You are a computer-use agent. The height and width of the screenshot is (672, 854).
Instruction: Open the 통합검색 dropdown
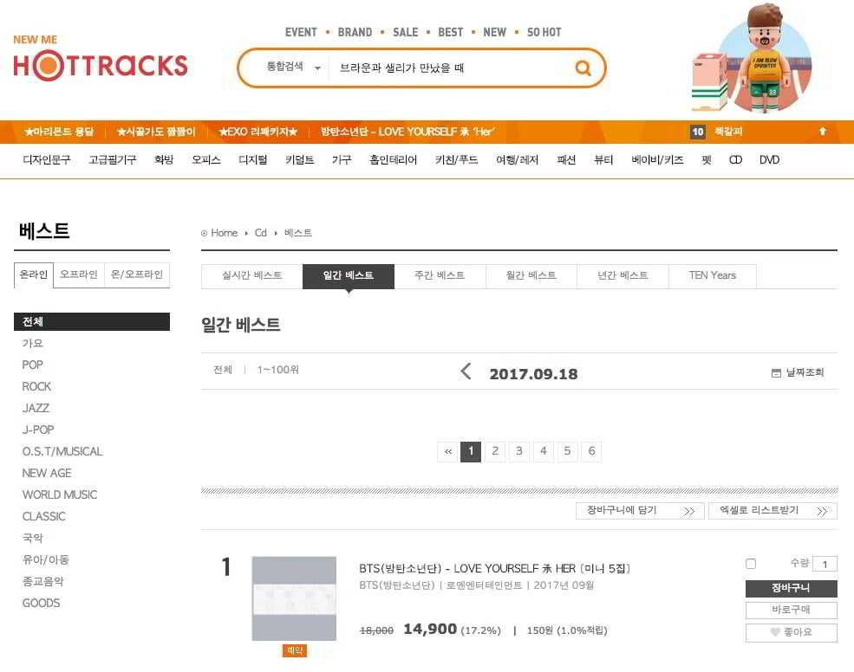click(293, 68)
